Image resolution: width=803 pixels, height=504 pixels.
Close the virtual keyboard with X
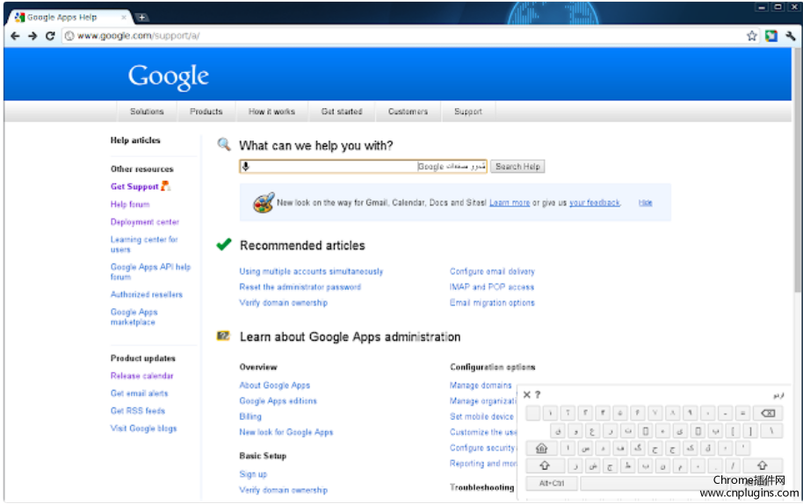pyautogui.click(x=526, y=394)
